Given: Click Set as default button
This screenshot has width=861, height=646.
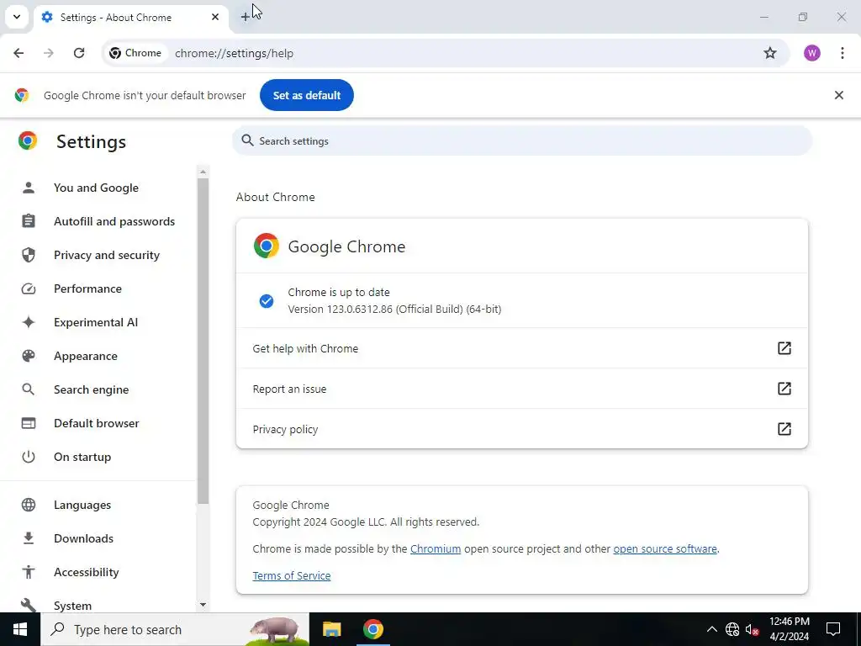Looking at the screenshot, I should (x=306, y=95).
